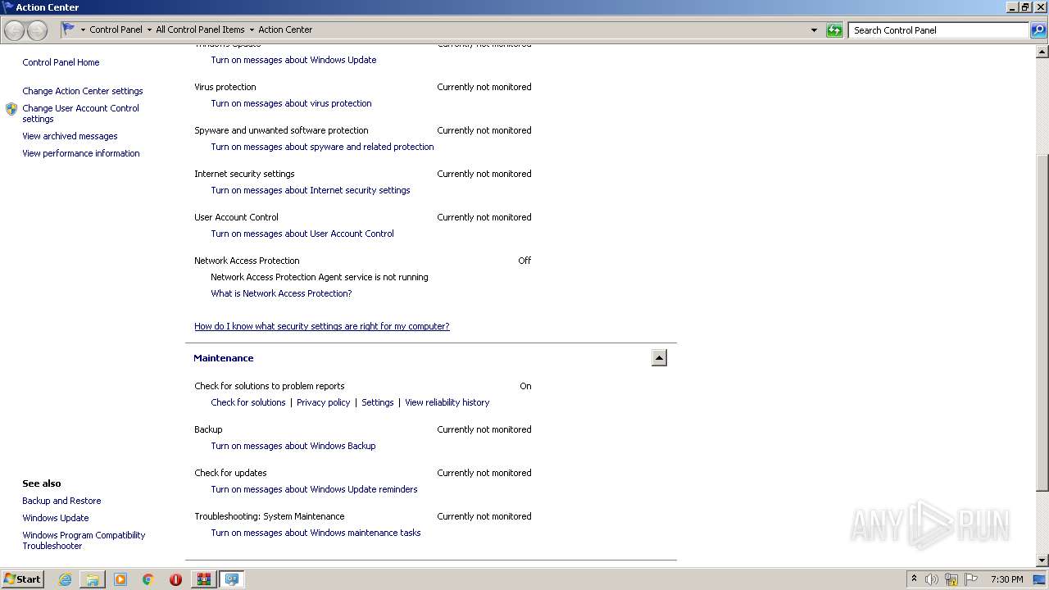
Task: Click the taskbar clock showing 7:30 PM
Action: coord(1006,579)
